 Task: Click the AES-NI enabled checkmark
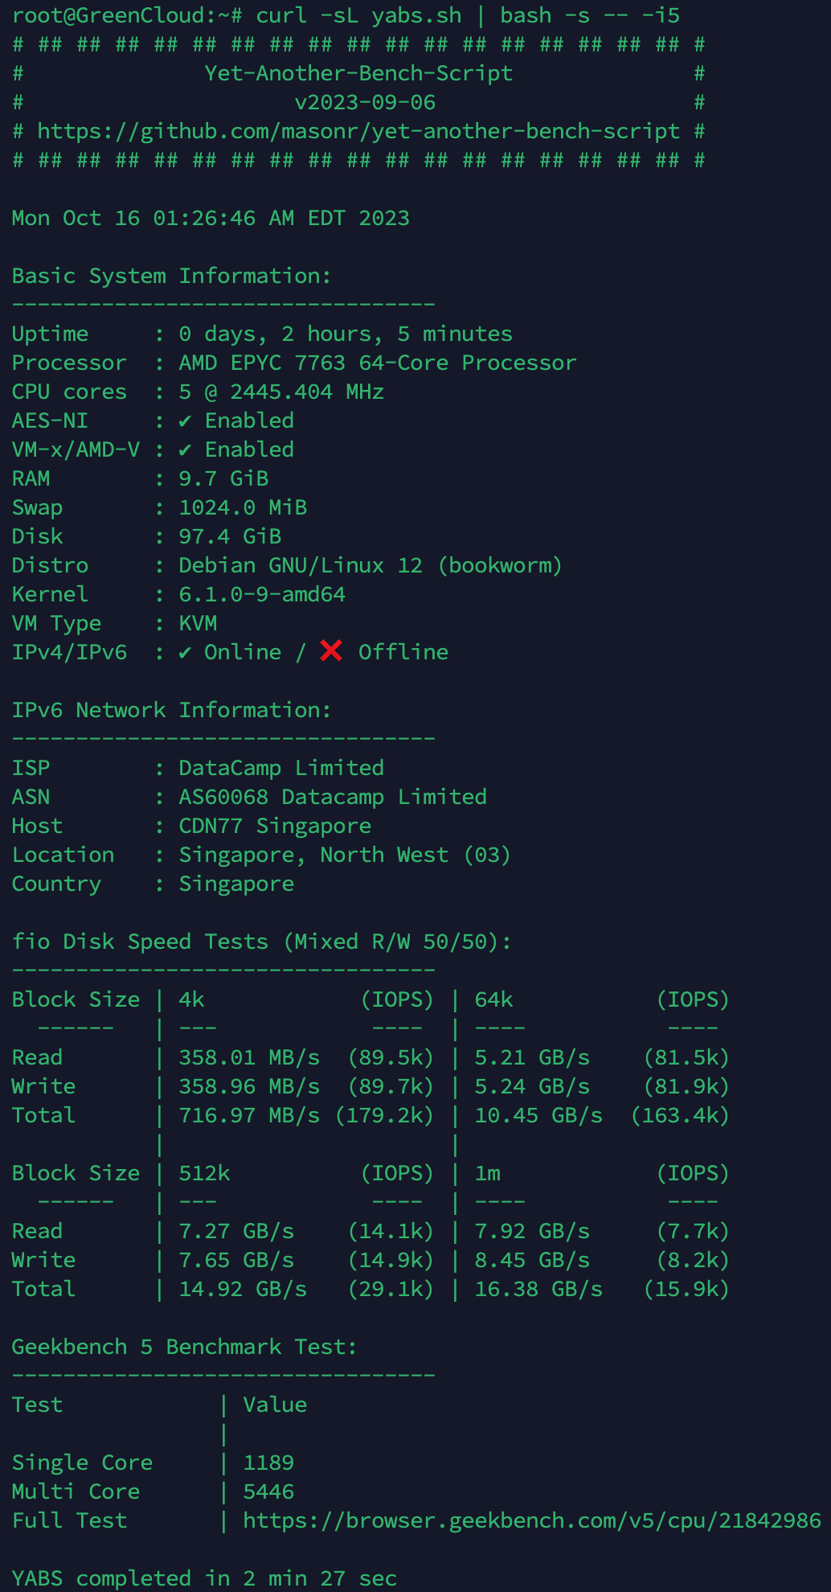click(185, 421)
